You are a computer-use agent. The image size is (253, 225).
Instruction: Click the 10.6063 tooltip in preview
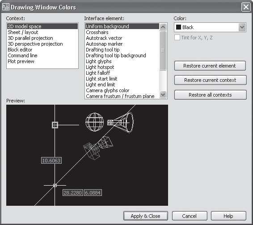(51, 161)
